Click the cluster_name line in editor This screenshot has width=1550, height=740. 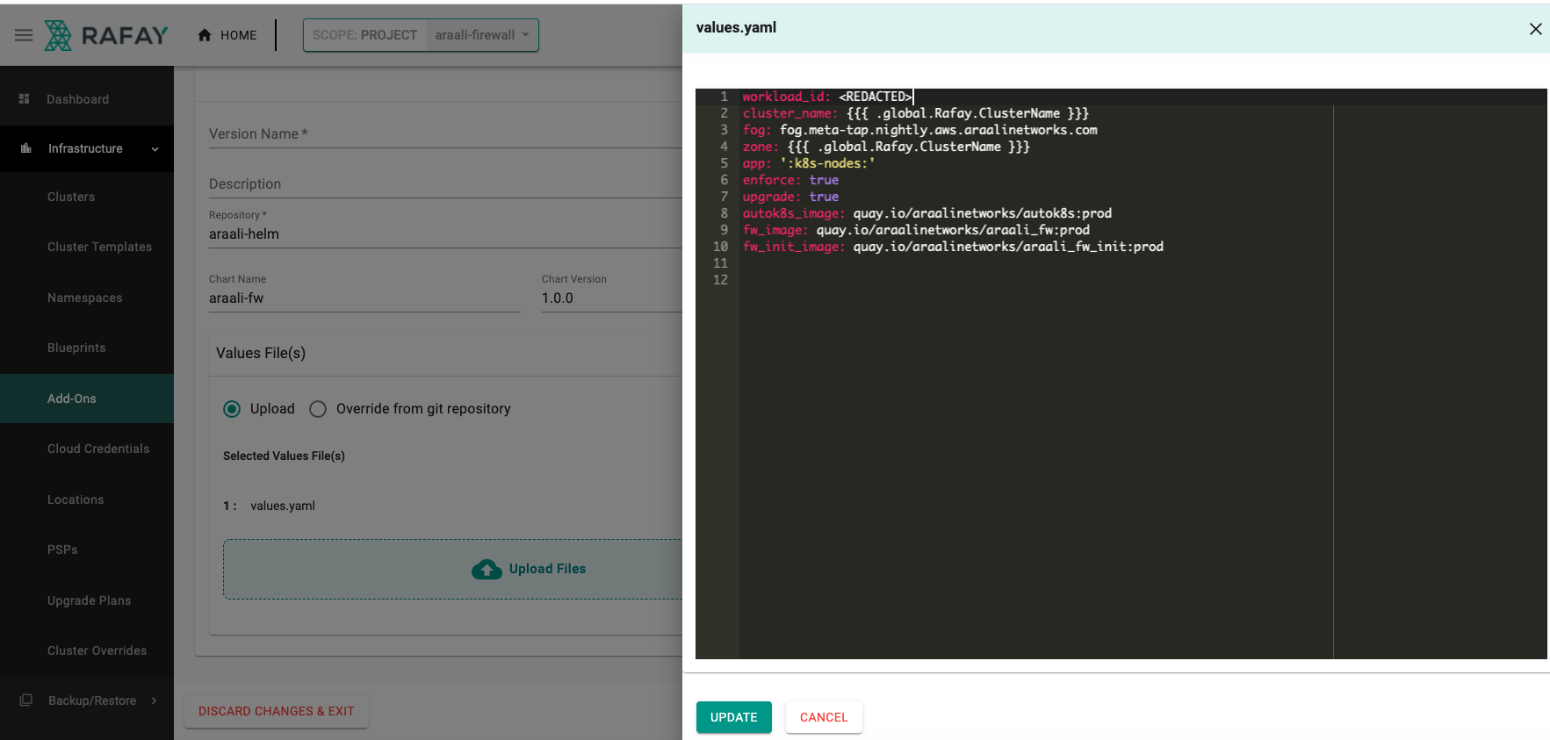(x=915, y=113)
